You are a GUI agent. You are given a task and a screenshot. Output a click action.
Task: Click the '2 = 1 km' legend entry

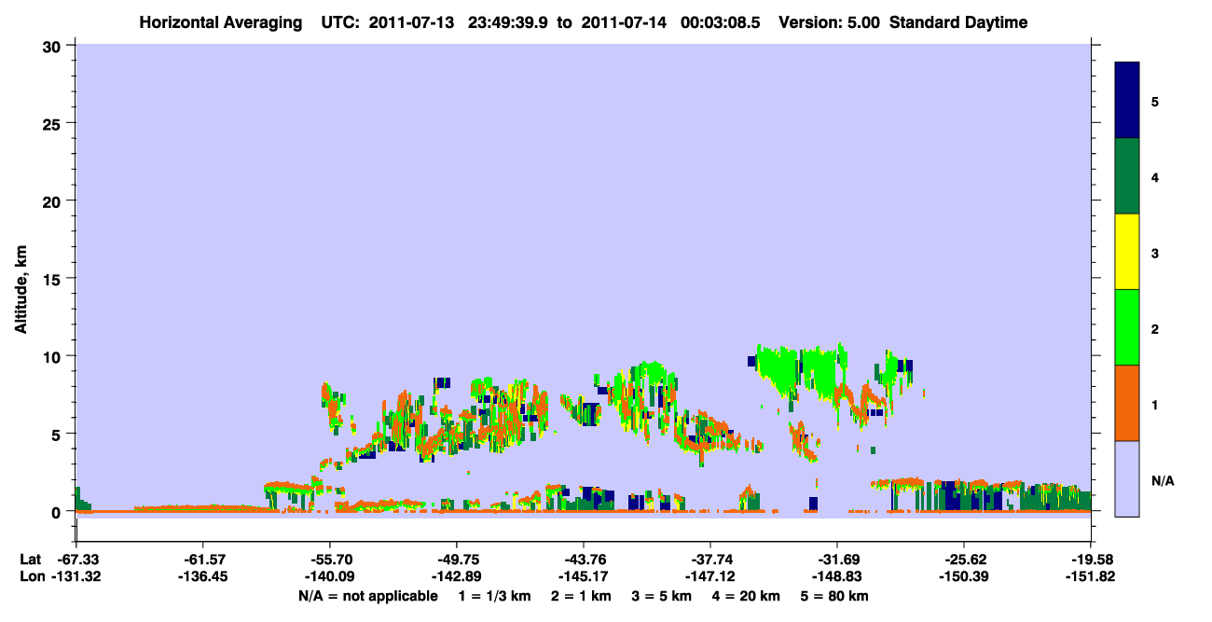click(x=581, y=596)
